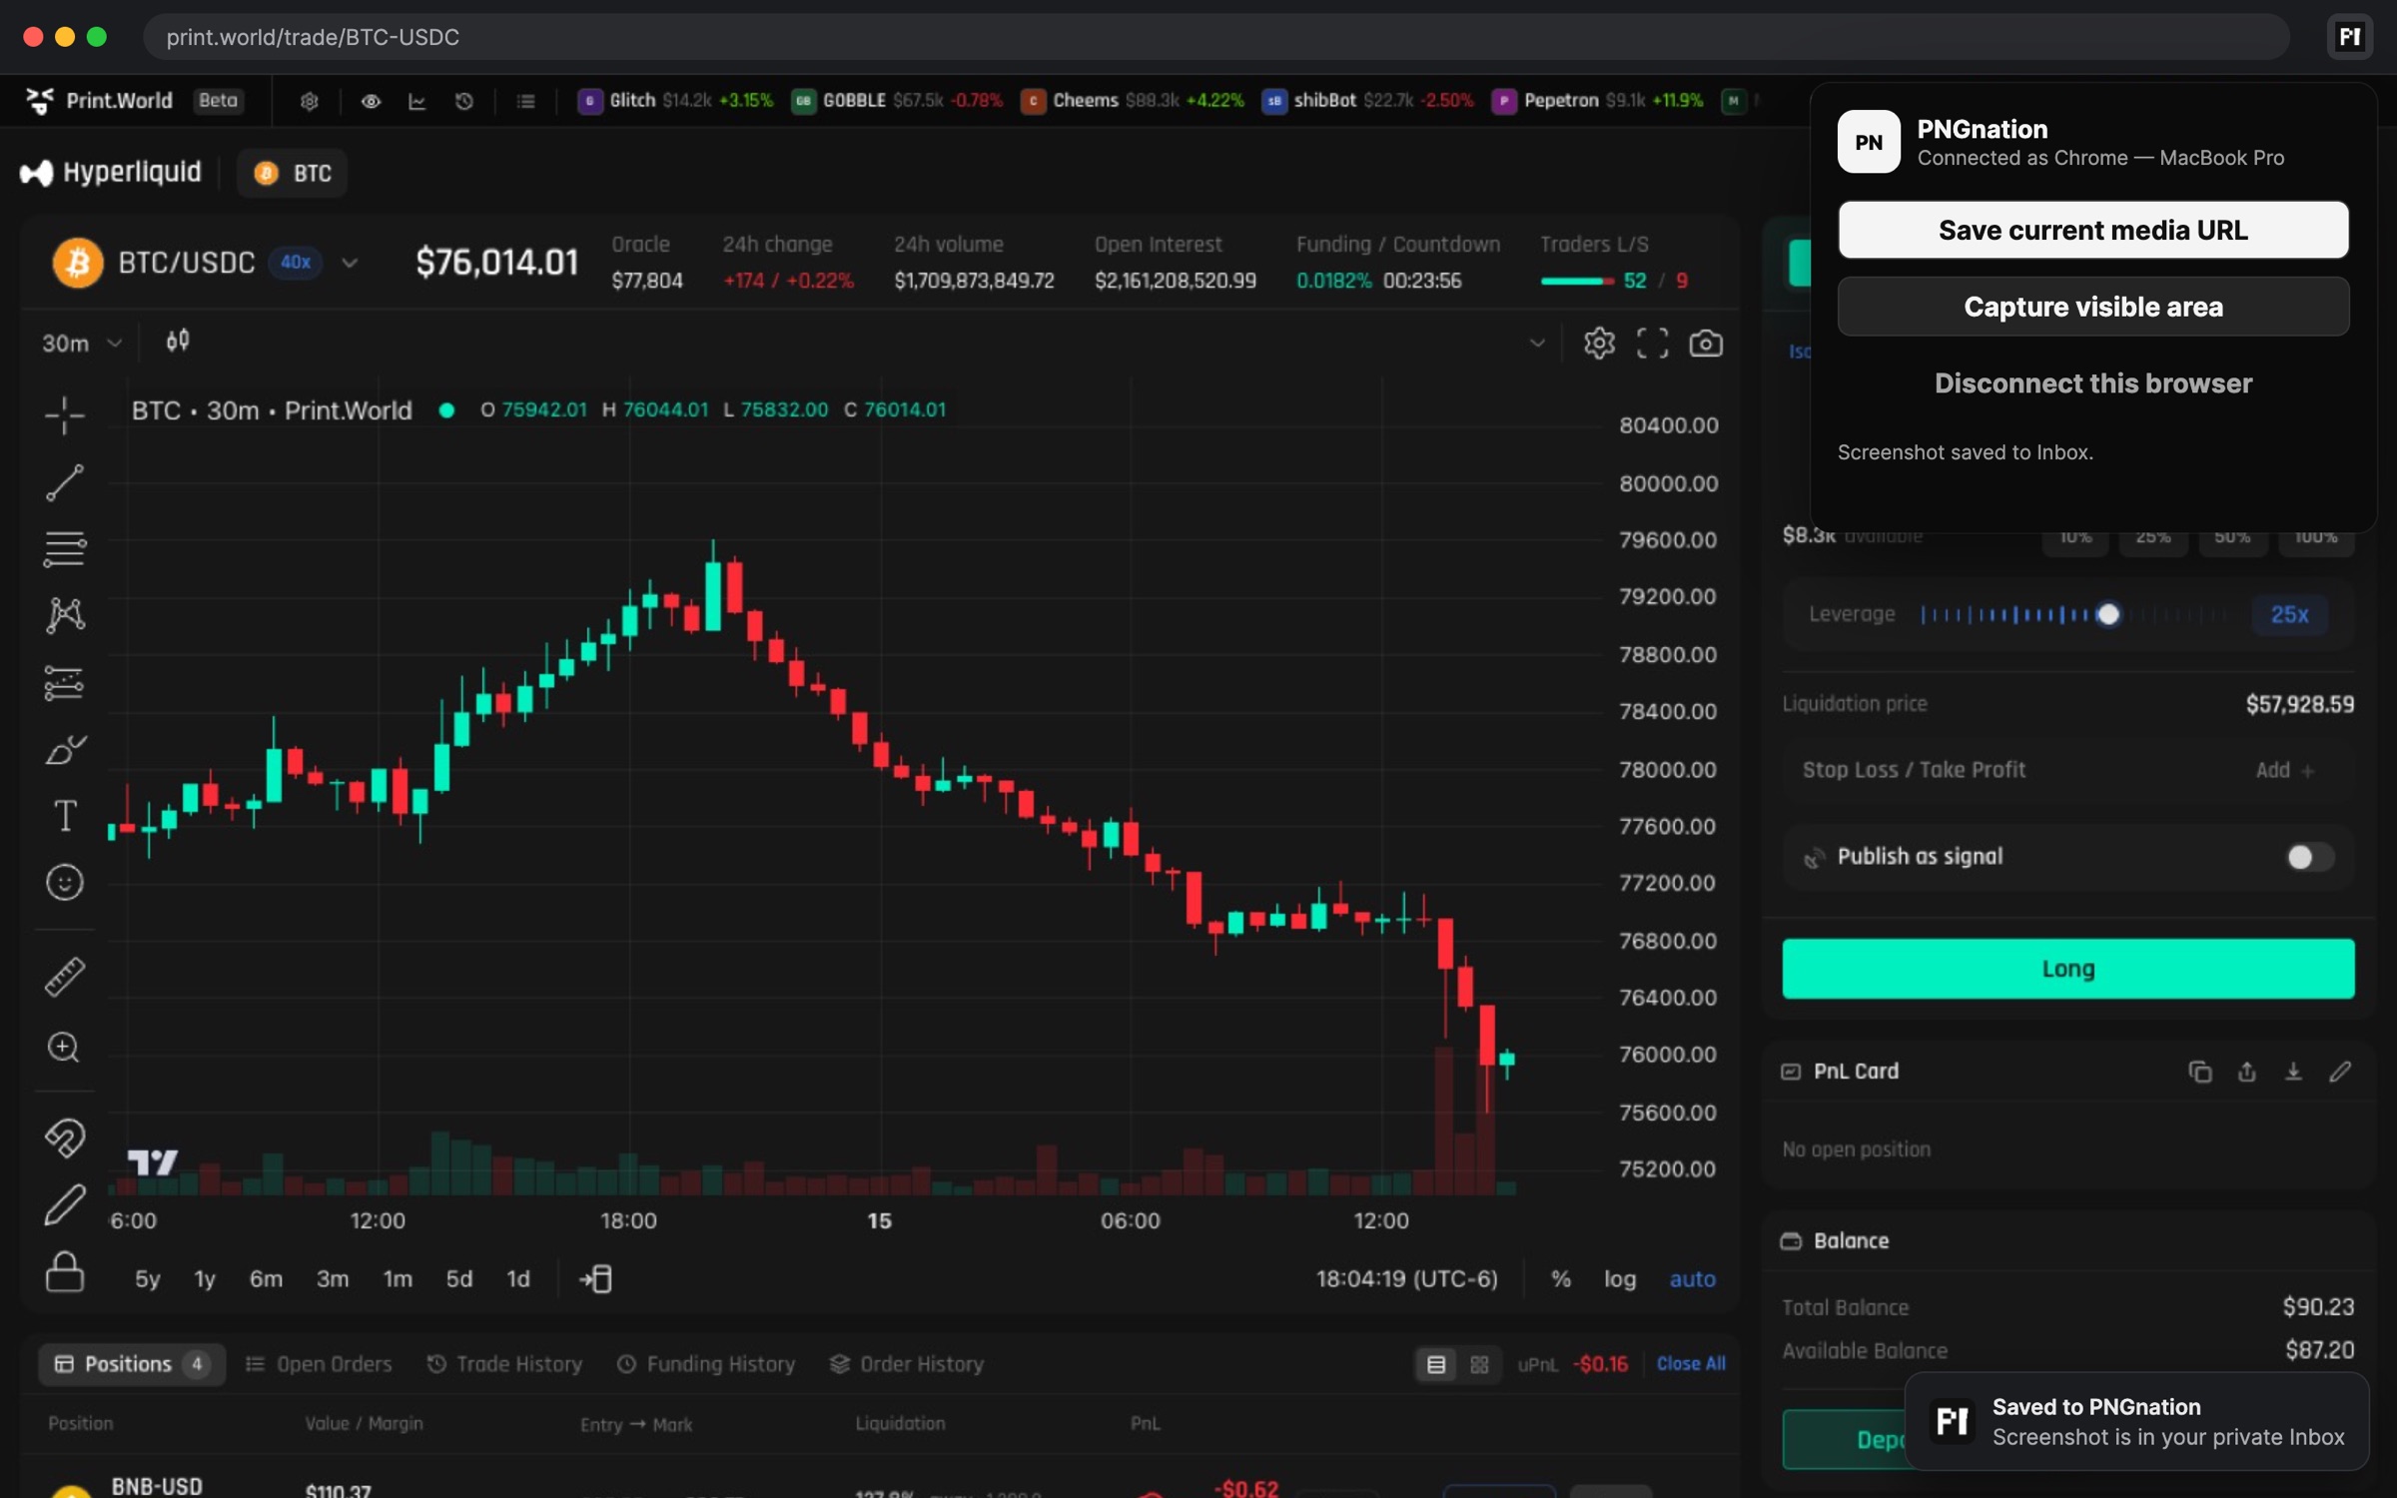Select the Hyperliquid exchange tab
This screenshot has height=1498, width=2397.
(112, 173)
